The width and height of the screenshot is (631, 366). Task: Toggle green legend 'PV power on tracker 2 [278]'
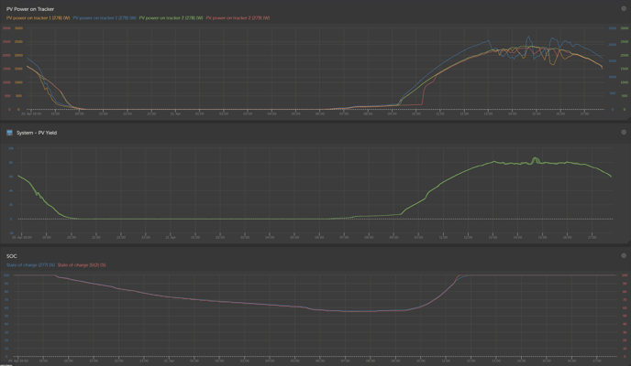tap(171, 17)
